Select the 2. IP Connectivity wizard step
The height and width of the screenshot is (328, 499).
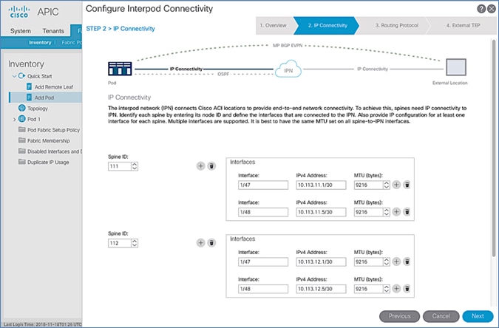point(327,25)
